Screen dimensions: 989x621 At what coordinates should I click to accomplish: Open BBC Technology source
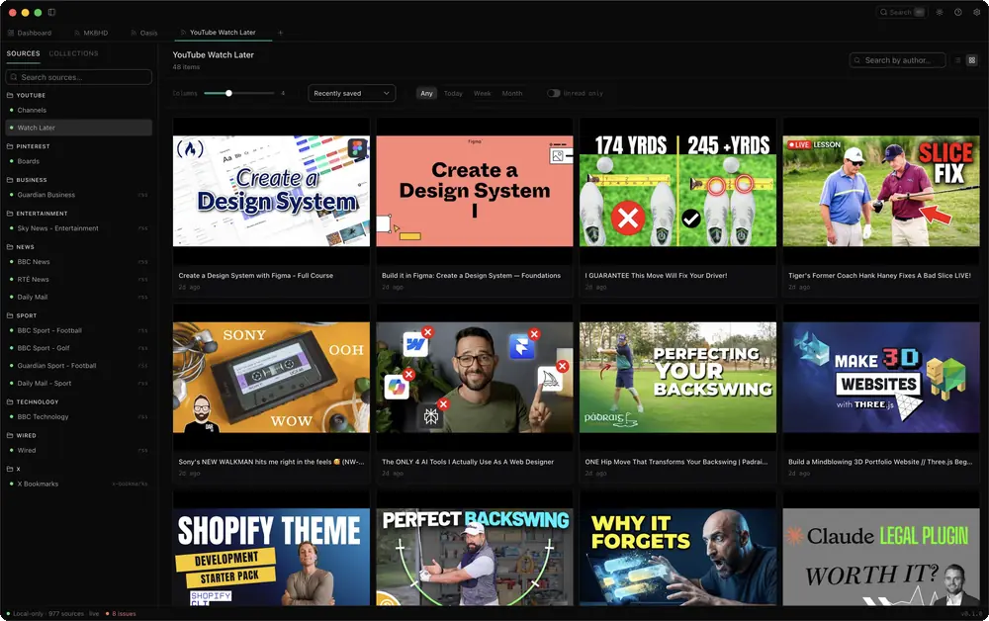pyautogui.click(x=79, y=416)
